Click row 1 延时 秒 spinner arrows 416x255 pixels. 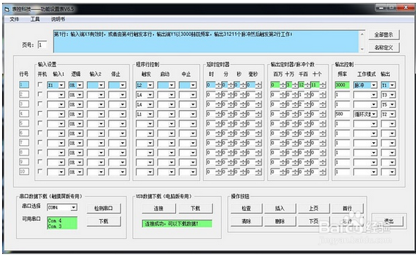point(243,85)
